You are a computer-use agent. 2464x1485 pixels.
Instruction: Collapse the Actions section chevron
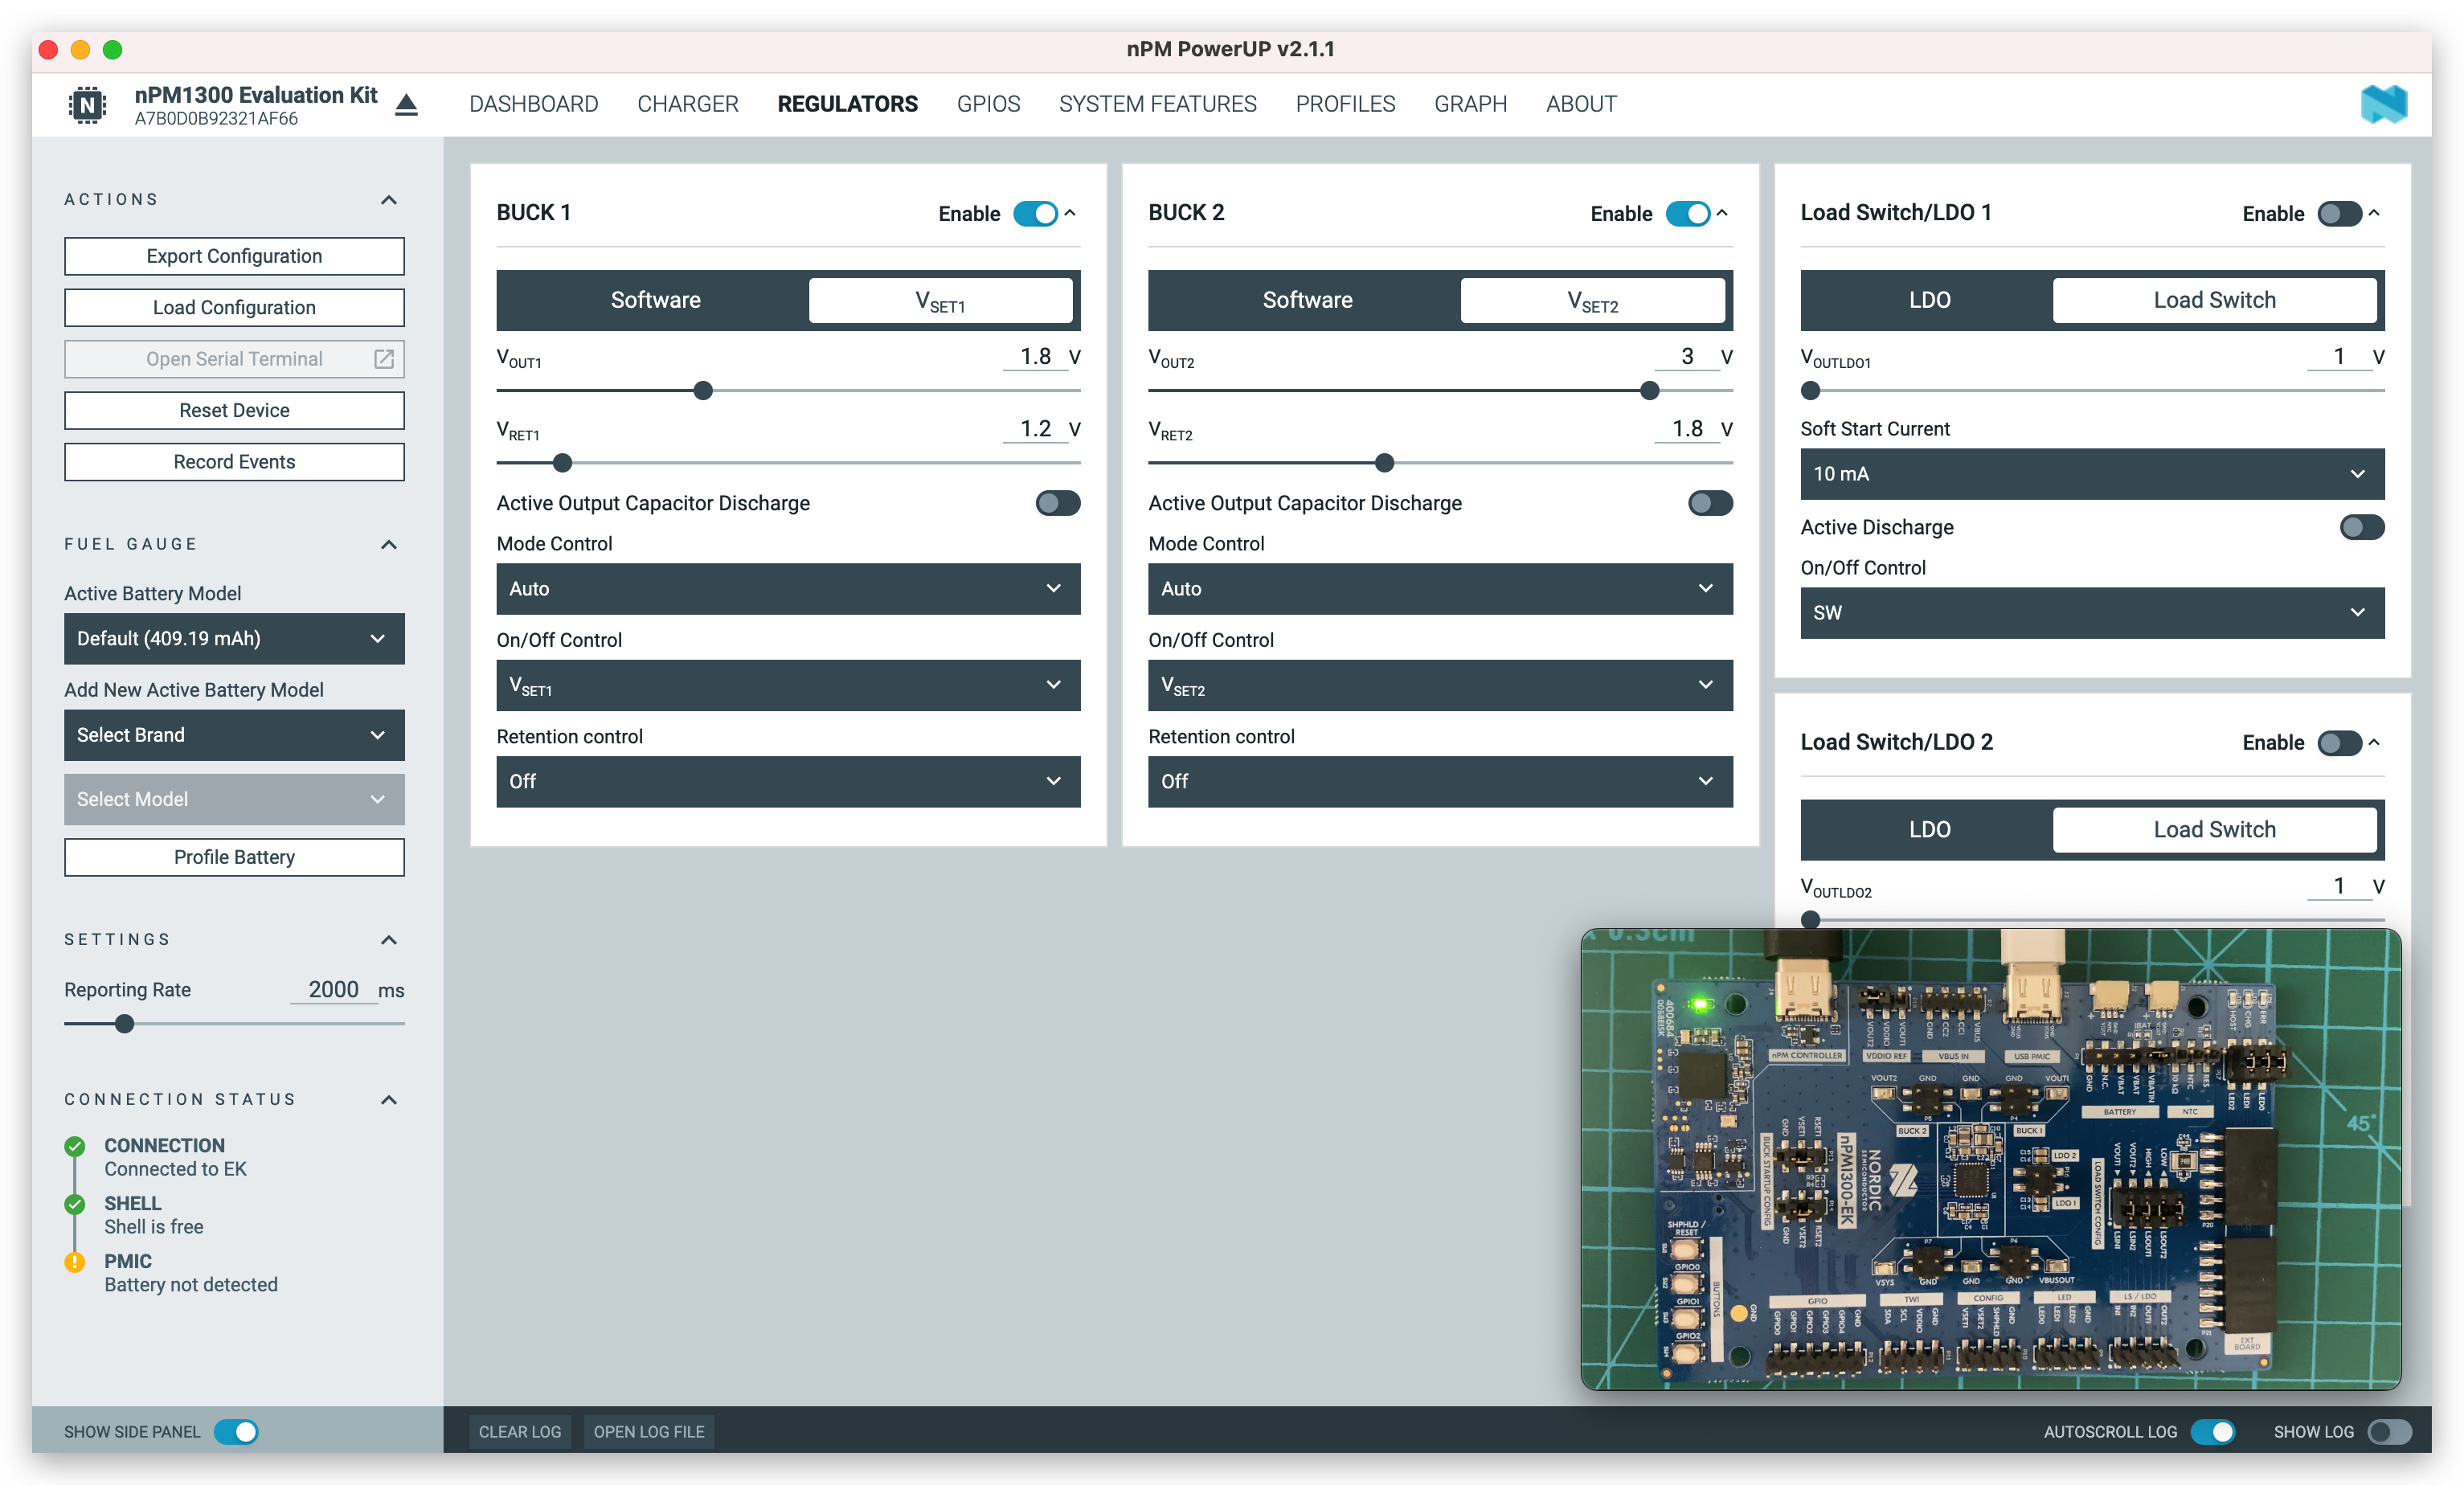[x=389, y=200]
